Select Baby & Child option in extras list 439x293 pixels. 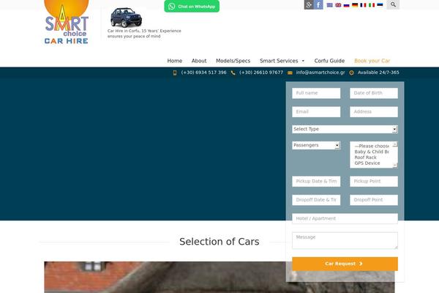[372, 152]
